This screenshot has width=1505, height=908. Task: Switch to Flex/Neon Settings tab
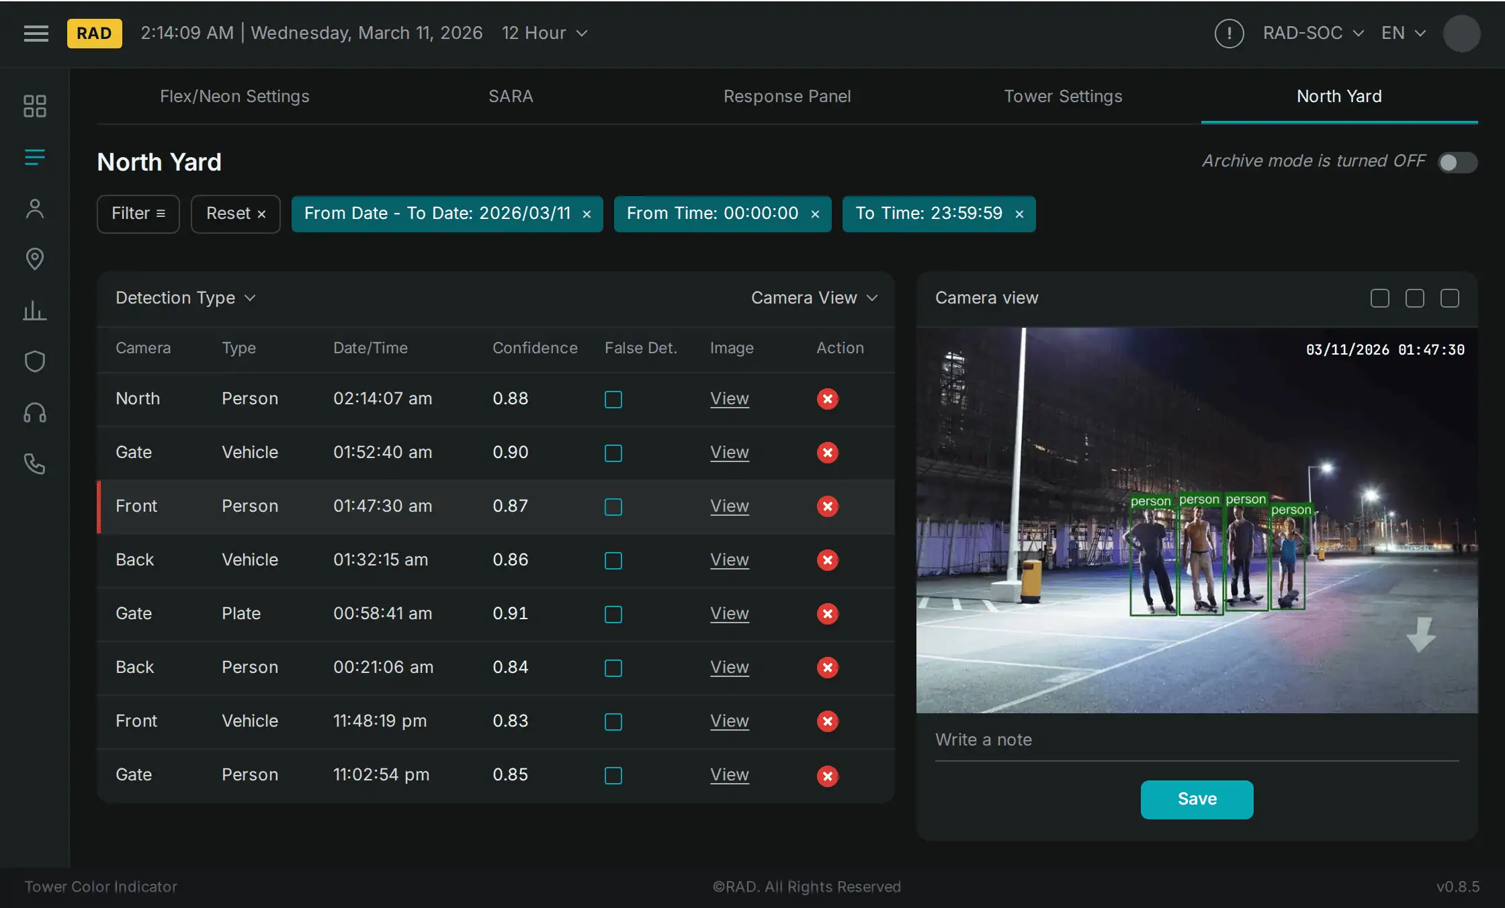point(234,97)
